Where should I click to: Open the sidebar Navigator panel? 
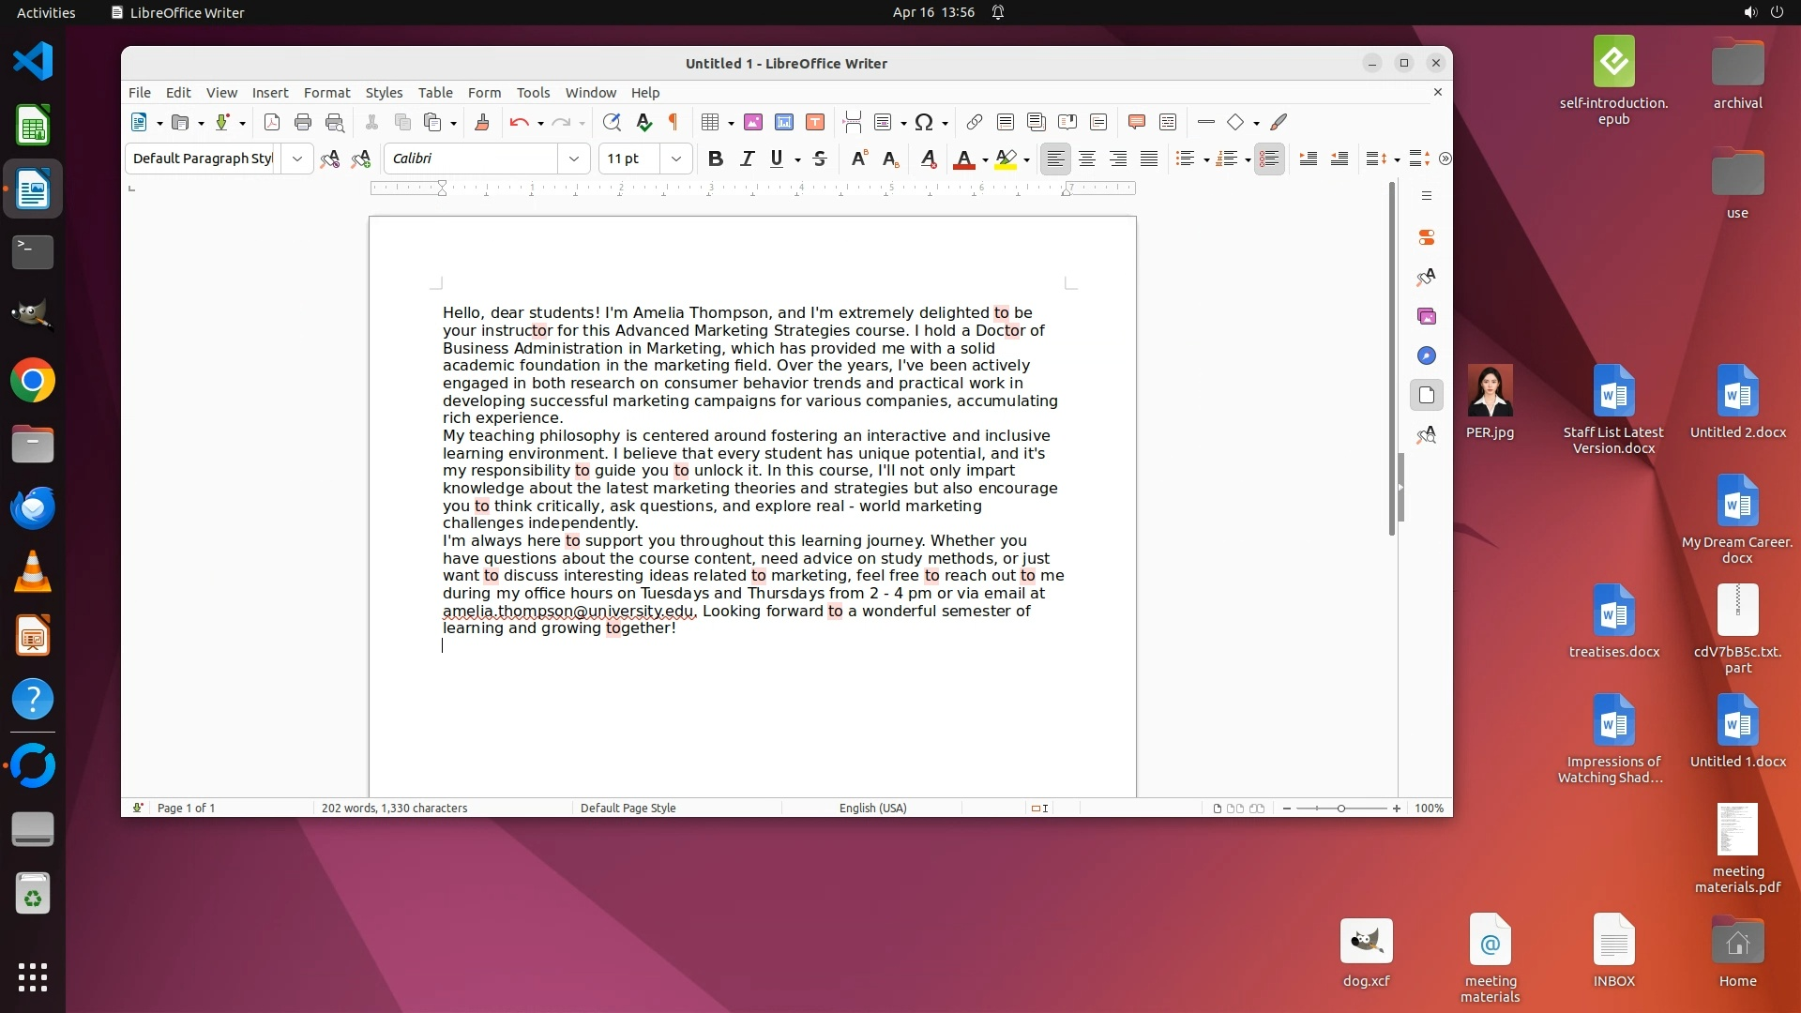pyautogui.click(x=1427, y=355)
